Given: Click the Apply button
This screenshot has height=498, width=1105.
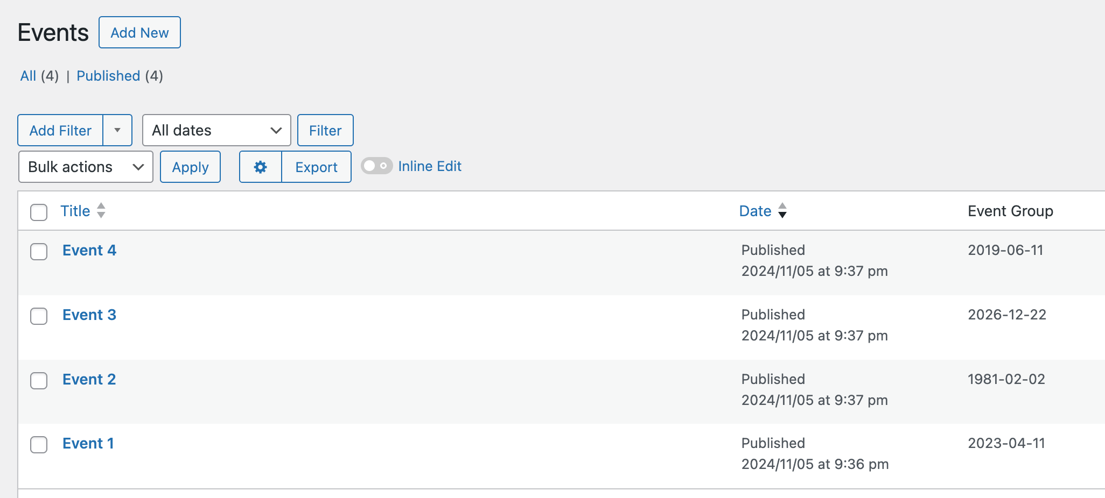Looking at the screenshot, I should pyautogui.click(x=190, y=167).
